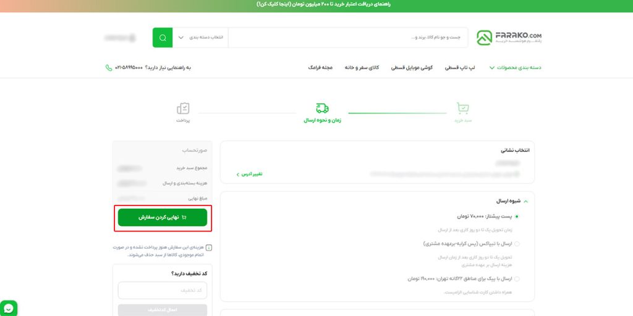The height and width of the screenshot is (316, 633).
Task: Click the کد تخفیف input field
Action: pos(163,290)
